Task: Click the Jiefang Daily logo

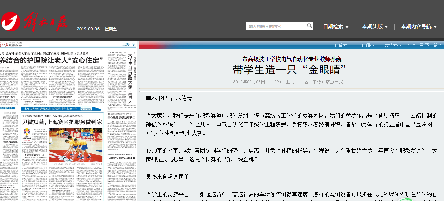Action: (34, 23)
